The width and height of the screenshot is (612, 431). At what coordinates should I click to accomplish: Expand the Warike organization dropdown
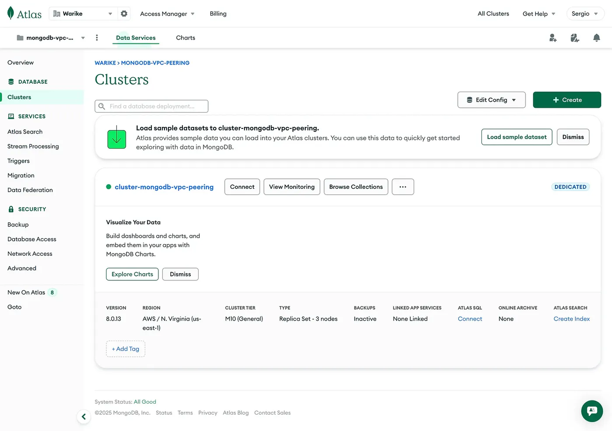[83, 13]
